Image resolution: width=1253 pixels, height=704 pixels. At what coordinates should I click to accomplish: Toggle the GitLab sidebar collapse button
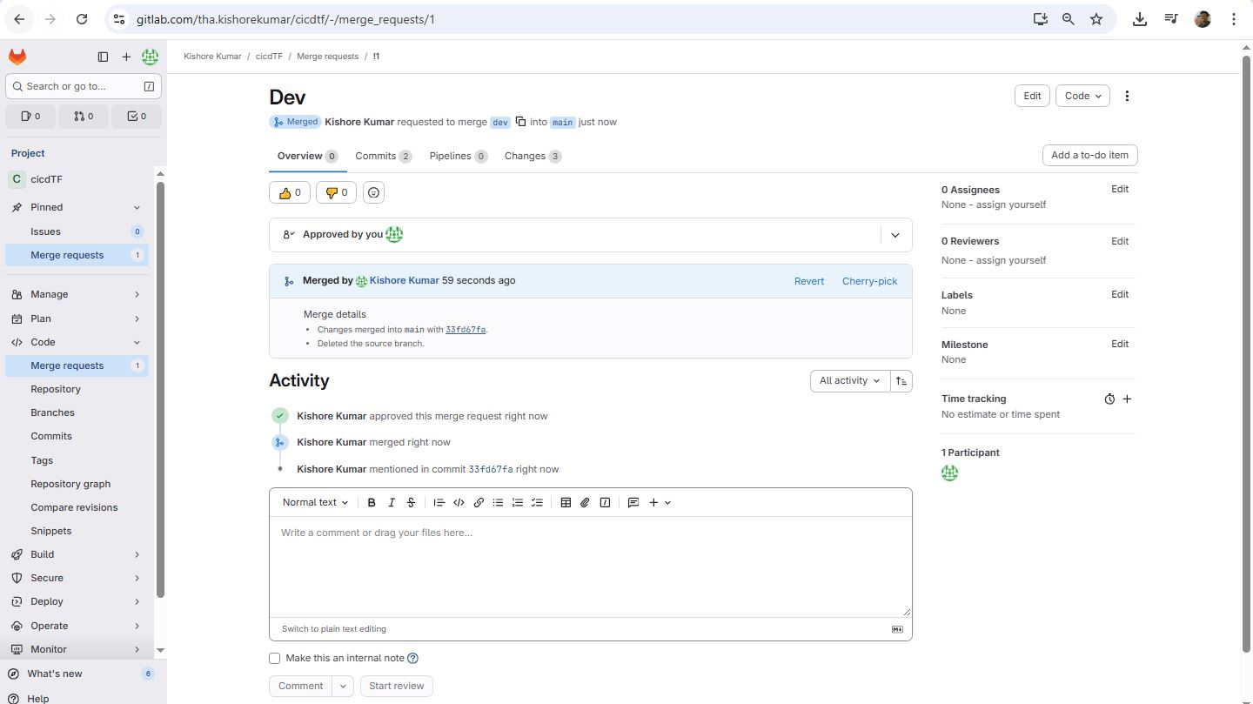click(x=103, y=57)
